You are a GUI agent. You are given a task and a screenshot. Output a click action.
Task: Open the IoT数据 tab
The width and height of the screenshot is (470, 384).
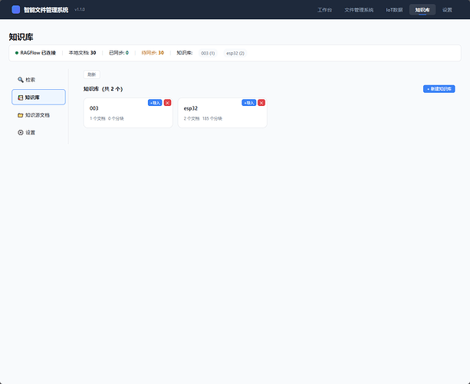coord(394,10)
